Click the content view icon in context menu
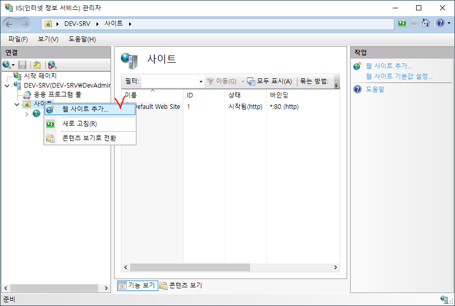 tap(50, 138)
